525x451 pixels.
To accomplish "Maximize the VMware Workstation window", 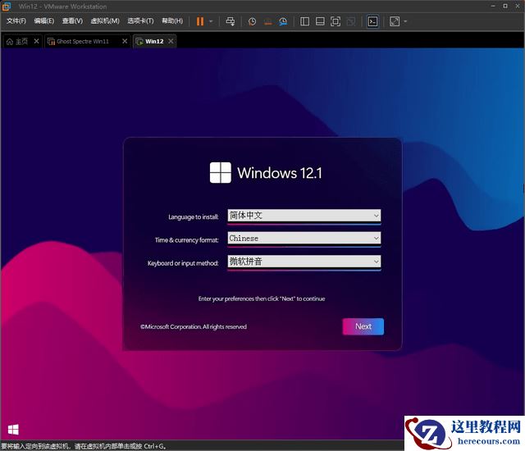I will (505, 6).
